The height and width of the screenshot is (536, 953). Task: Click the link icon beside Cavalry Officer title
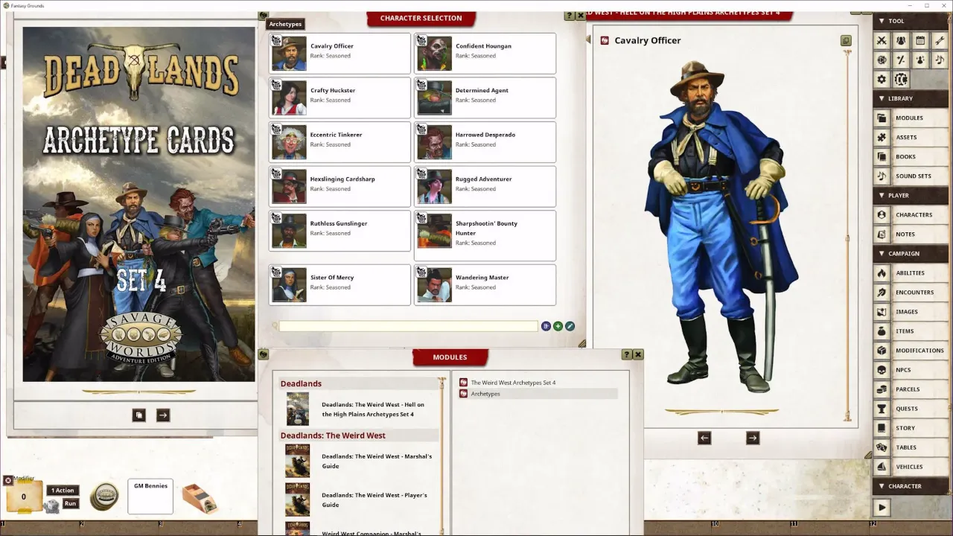[605, 40]
